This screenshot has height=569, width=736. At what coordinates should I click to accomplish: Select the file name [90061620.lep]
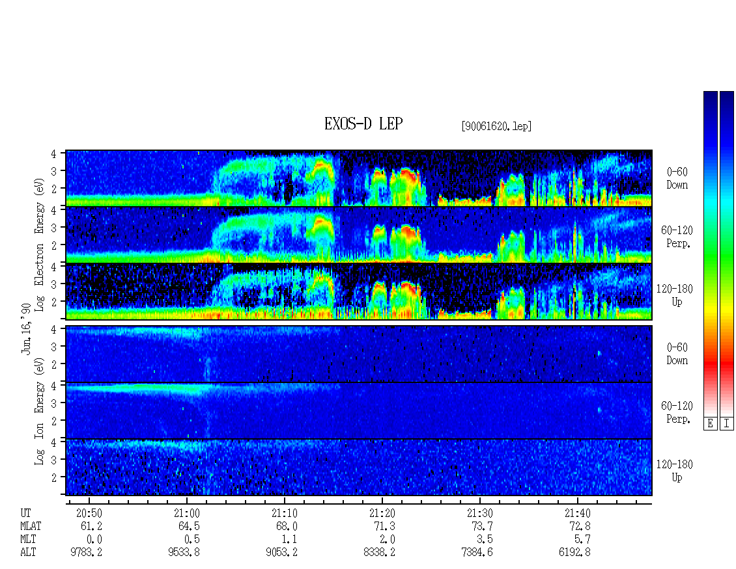coord(496,126)
